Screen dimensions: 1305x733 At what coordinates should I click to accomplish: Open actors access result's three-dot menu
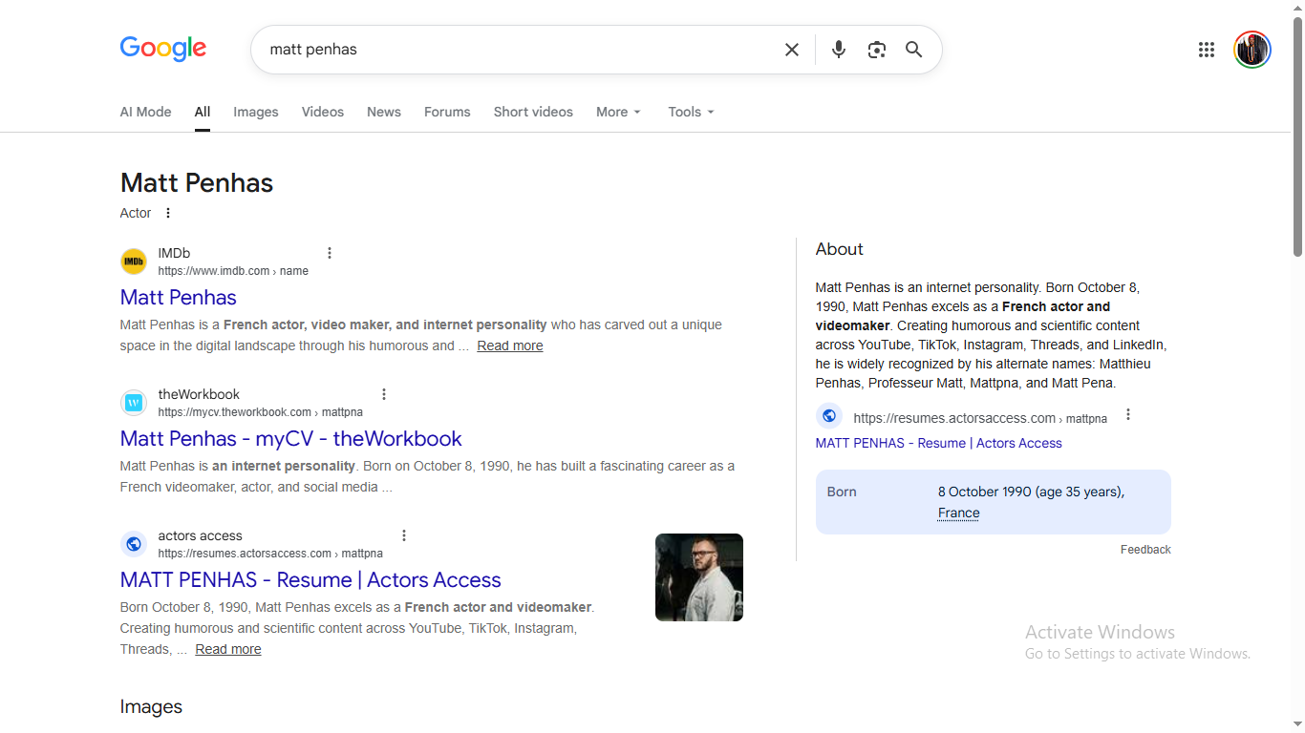click(x=404, y=535)
